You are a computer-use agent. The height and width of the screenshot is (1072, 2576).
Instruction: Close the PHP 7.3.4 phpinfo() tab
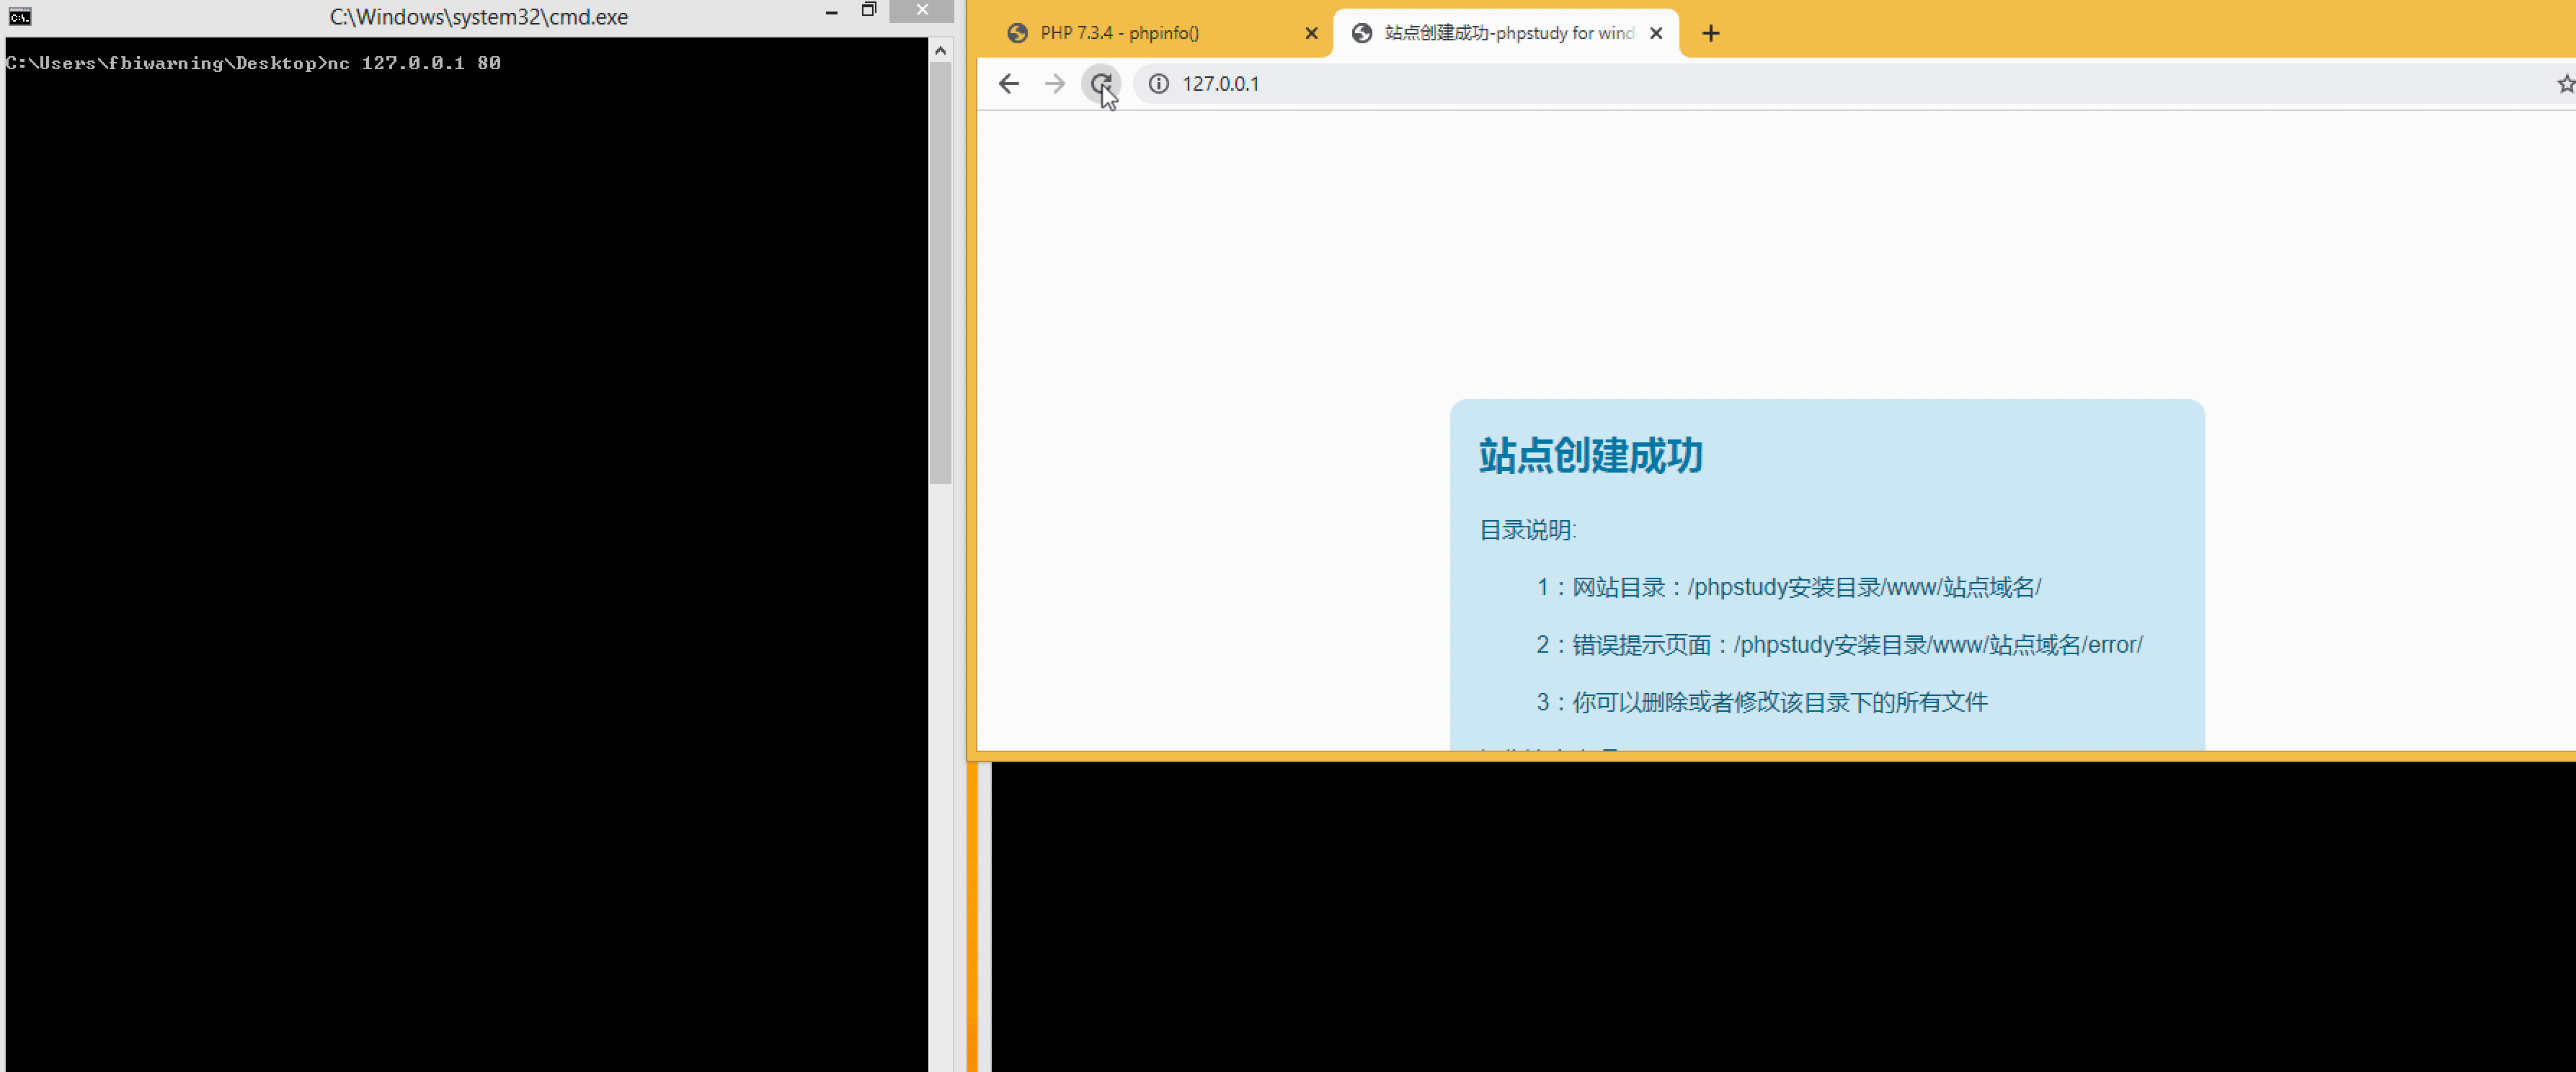click(1311, 33)
